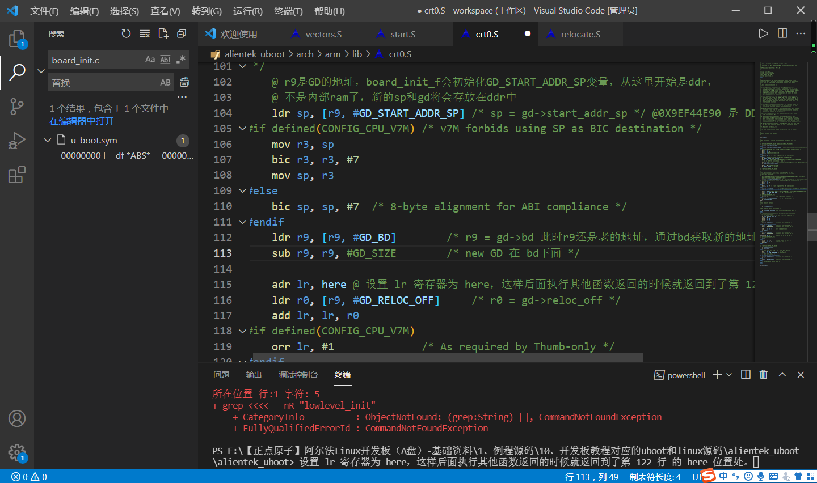Click the IME emoji smiley icon
The width and height of the screenshot is (817, 483).
(748, 476)
